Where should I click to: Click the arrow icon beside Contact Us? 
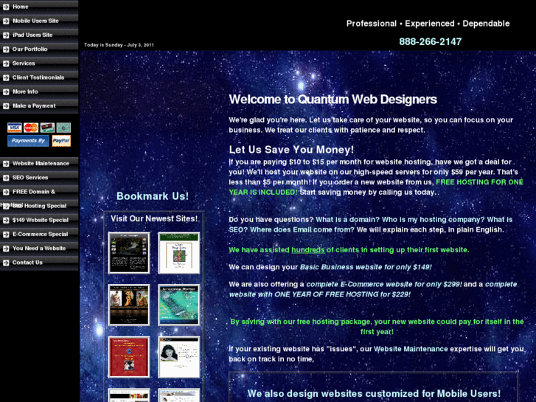coord(6,263)
